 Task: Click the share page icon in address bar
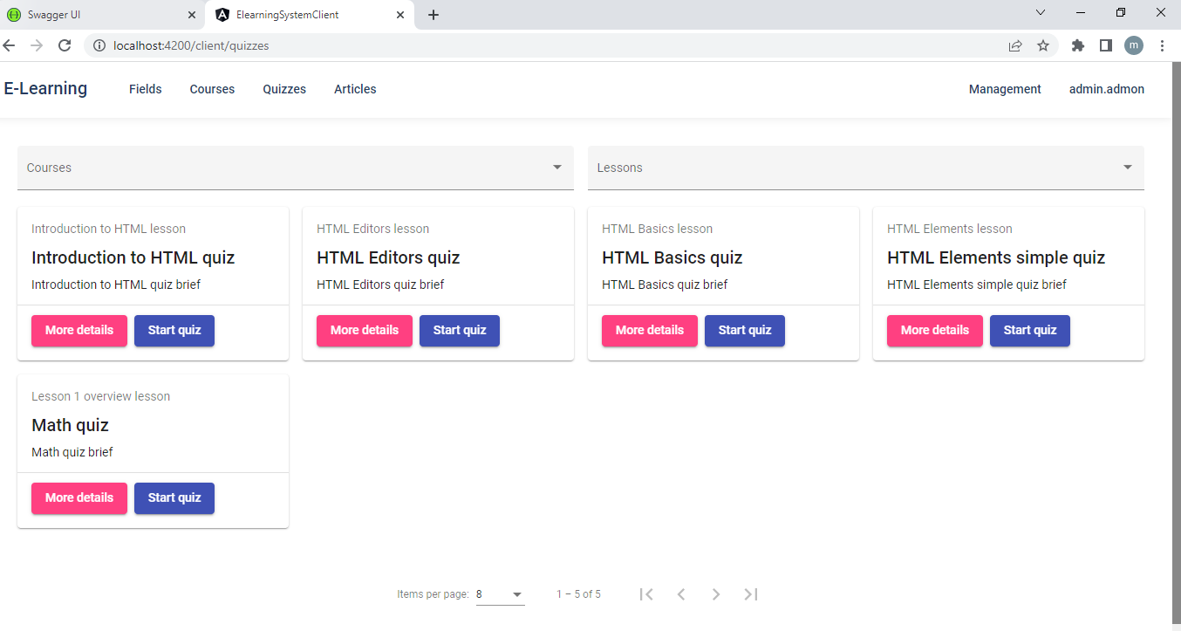click(1015, 45)
